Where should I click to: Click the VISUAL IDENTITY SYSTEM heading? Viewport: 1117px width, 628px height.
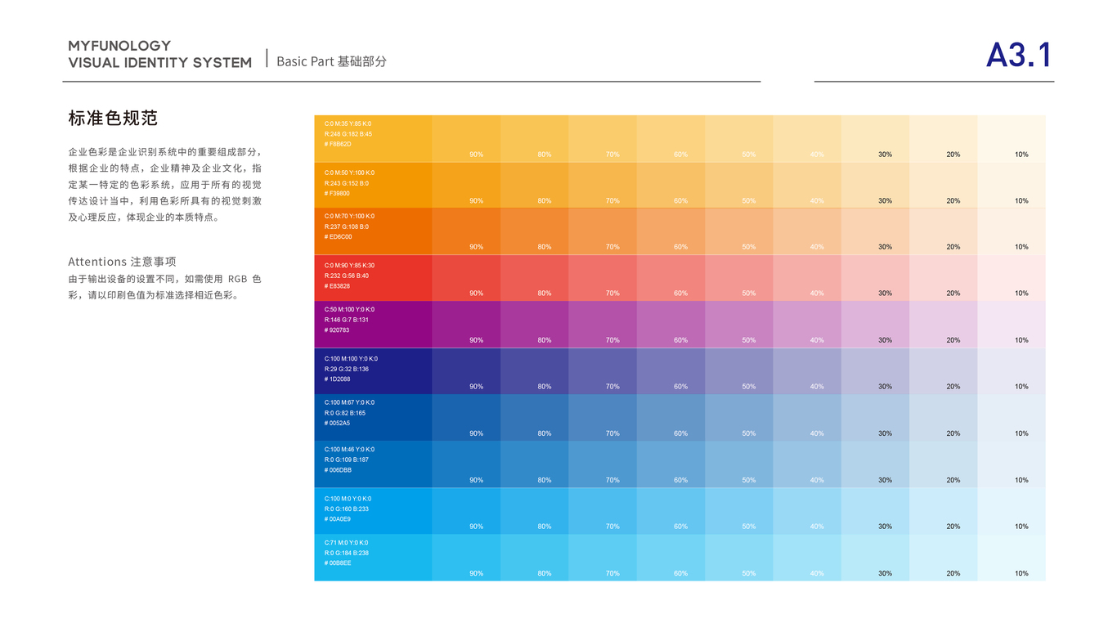[x=160, y=63]
